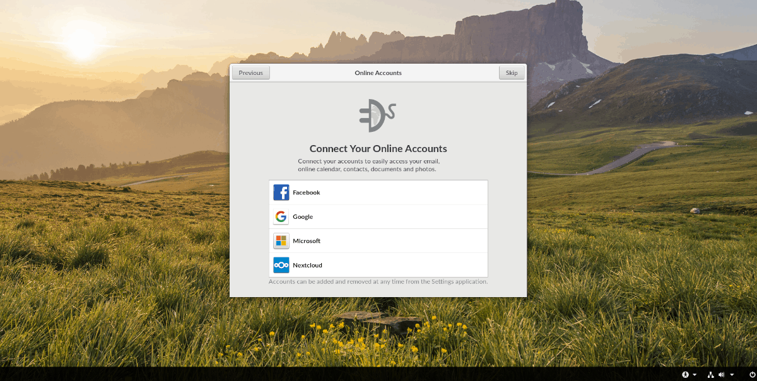Select the Facebook account row

[378, 192]
